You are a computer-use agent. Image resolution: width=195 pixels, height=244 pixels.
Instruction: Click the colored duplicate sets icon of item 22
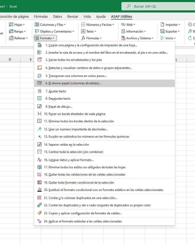(x=40, y=205)
